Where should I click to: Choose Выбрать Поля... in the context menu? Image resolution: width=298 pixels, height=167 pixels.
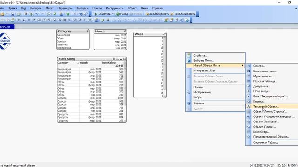(x=216, y=61)
